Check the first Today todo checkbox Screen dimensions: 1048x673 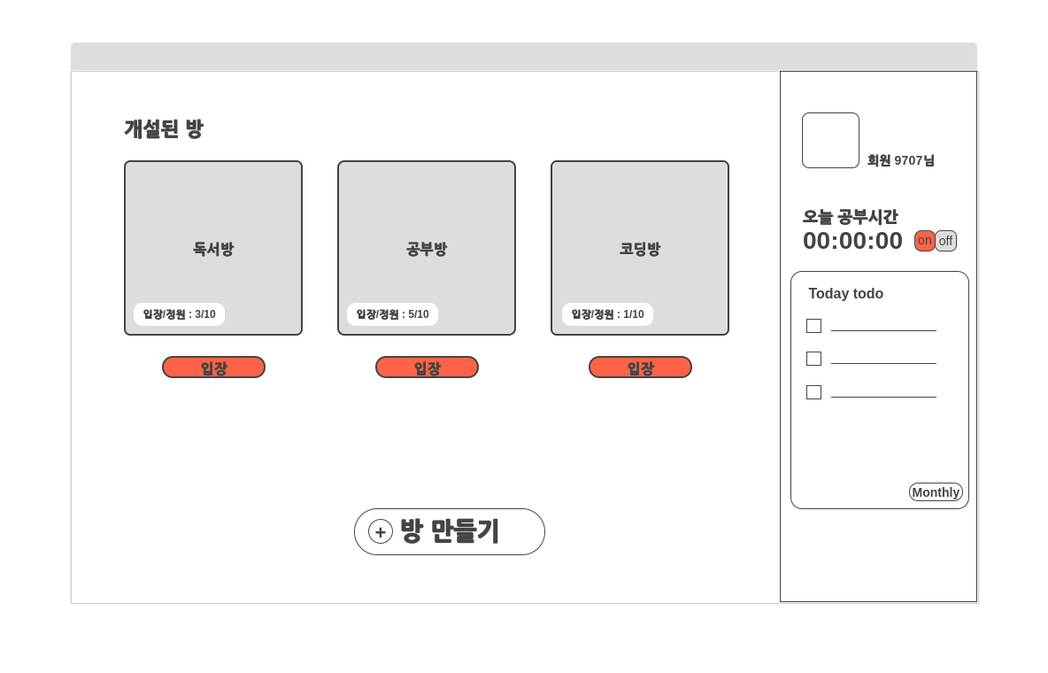click(x=813, y=326)
